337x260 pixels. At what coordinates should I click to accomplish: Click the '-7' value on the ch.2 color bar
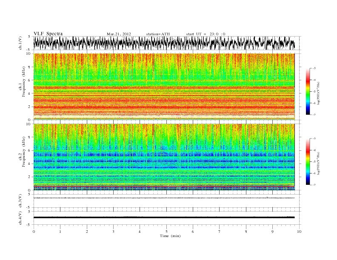(x=314, y=185)
